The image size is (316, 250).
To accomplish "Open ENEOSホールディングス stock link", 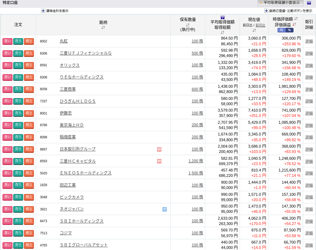I will tap(86, 173).
